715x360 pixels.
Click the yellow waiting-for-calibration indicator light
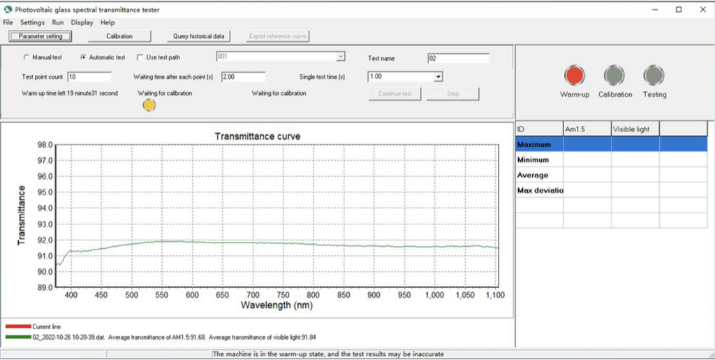149,105
